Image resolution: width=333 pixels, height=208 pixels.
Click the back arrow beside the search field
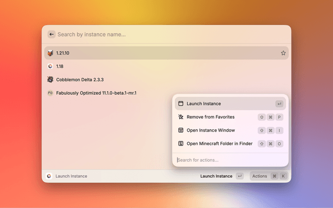point(51,34)
